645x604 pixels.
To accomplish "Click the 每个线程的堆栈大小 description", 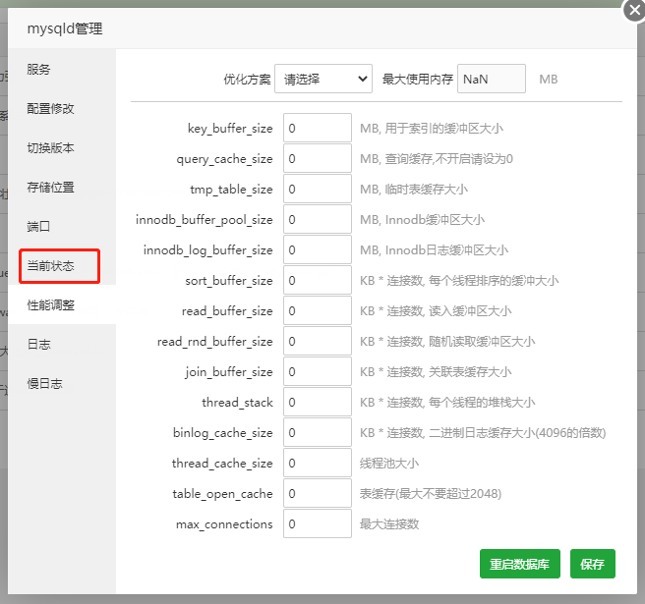I will pos(447,402).
